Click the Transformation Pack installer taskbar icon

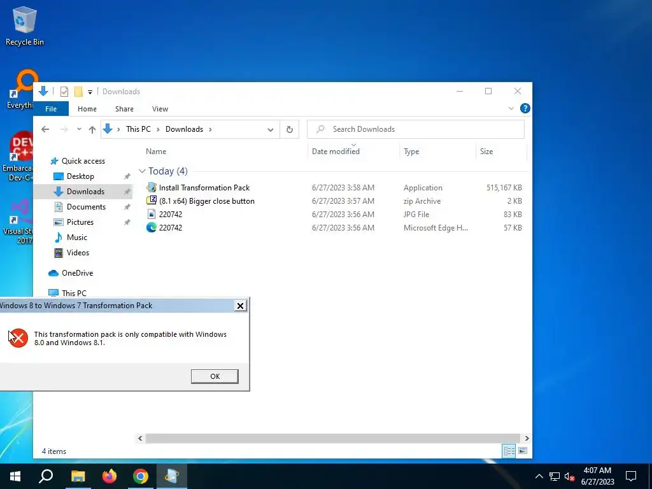point(172,476)
